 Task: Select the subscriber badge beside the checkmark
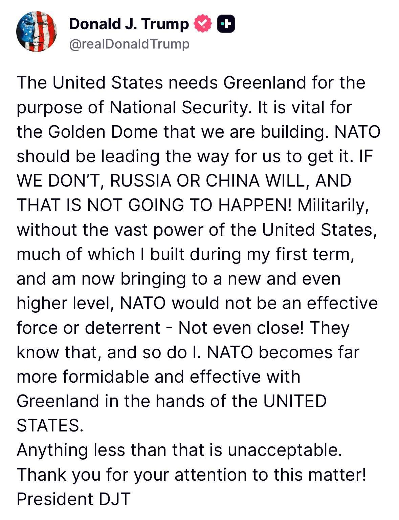click(226, 24)
